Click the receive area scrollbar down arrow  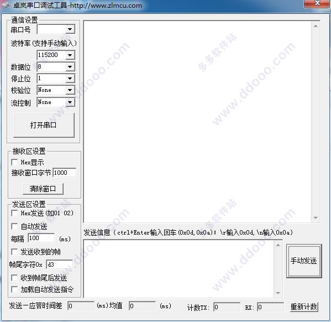(x=316, y=218)
